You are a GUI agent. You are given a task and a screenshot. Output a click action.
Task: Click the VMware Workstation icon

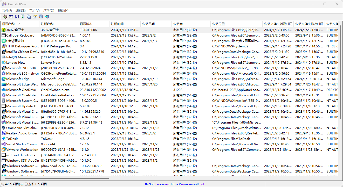[4, 150]
